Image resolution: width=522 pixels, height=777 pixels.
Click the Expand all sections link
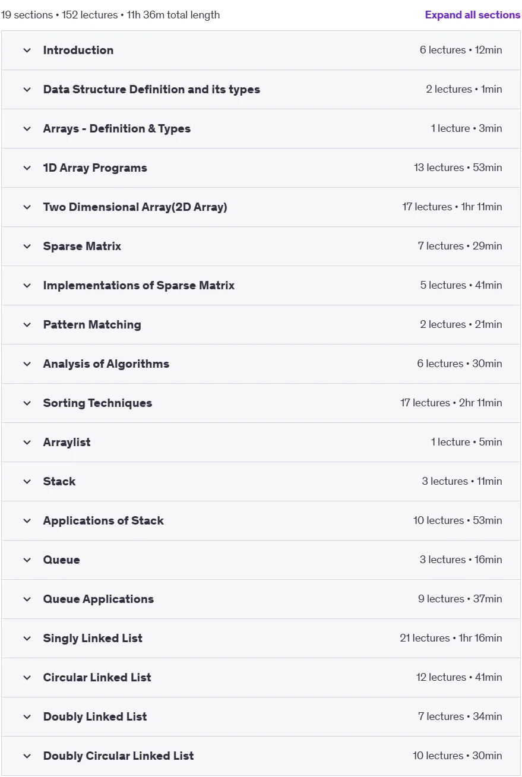click(x=473, y=15)
